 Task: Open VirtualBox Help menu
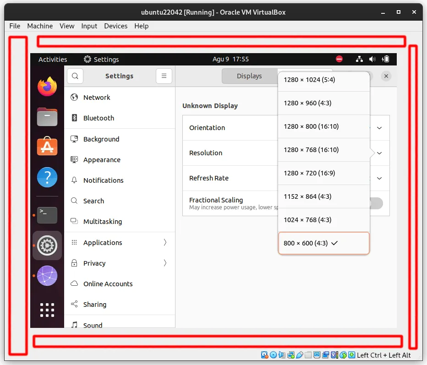141,26
